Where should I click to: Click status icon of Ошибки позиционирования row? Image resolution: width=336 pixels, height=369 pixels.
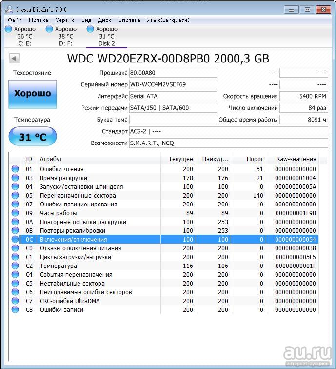click(15, 204)
